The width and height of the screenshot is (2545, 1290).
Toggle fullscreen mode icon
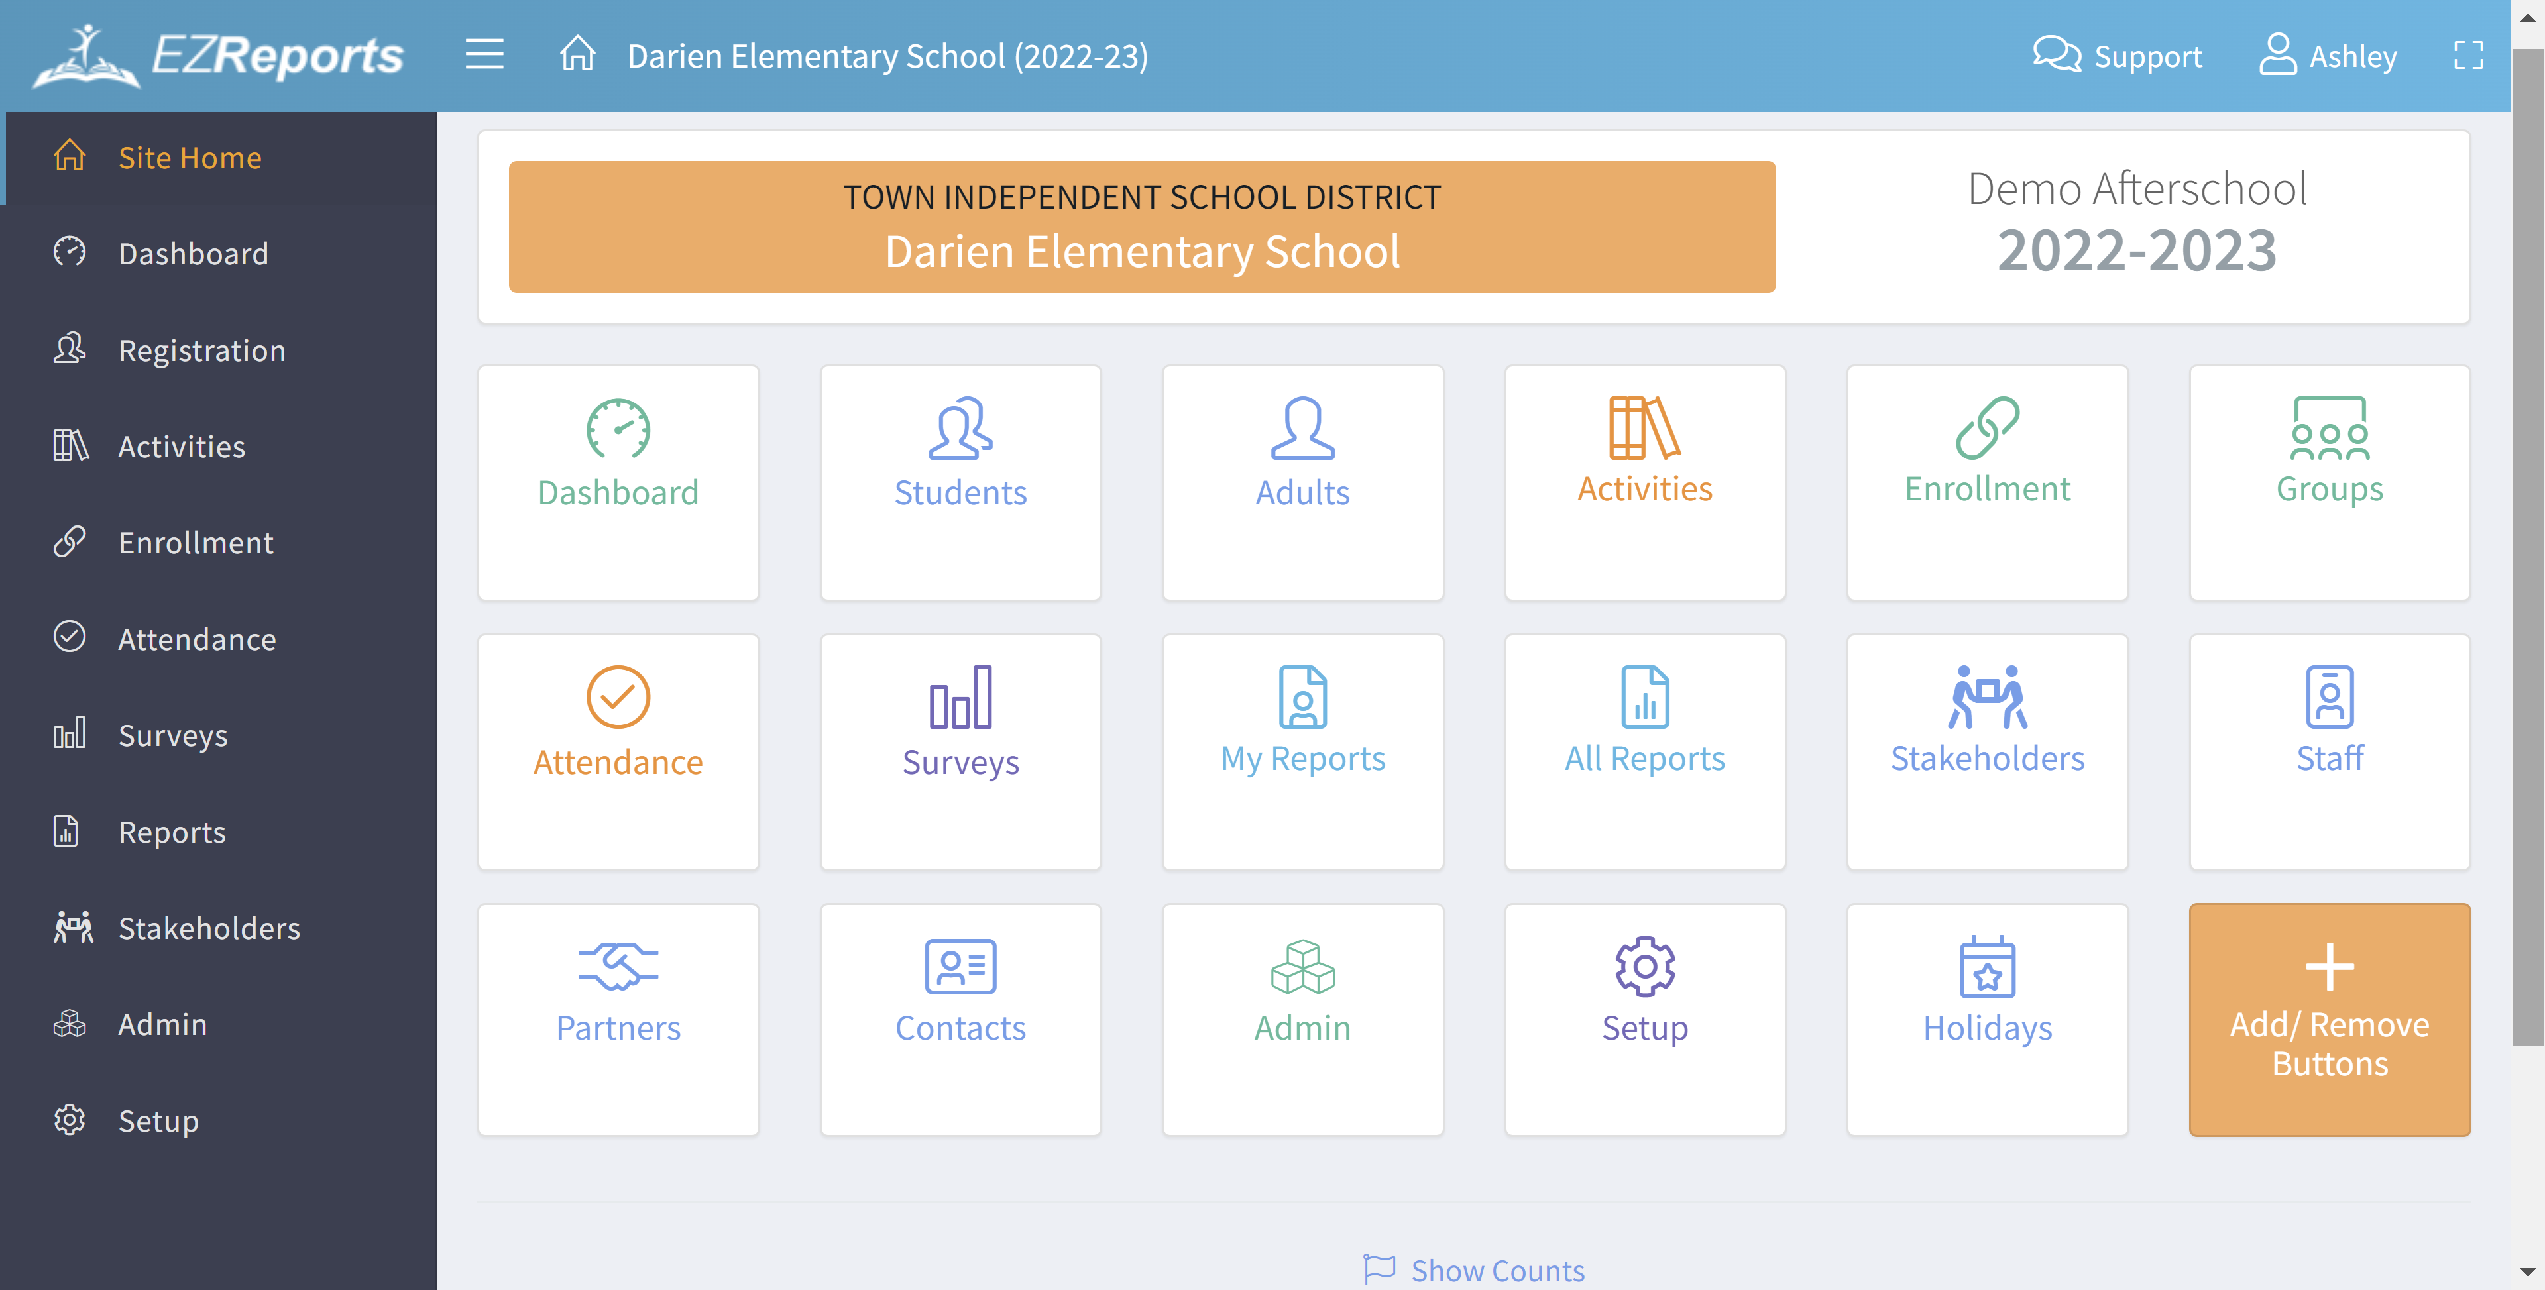pyautogui.click(x=2468, y=55)
